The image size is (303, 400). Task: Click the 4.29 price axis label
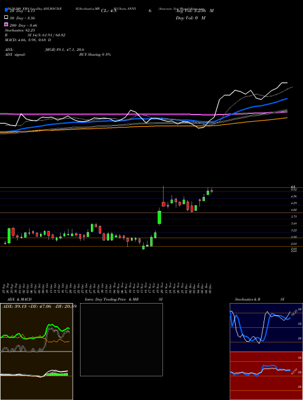(293, 203)
